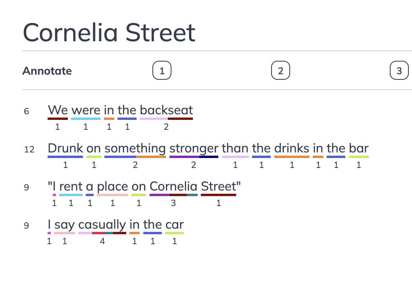Click the "Annotate" label

click(48, 71)
